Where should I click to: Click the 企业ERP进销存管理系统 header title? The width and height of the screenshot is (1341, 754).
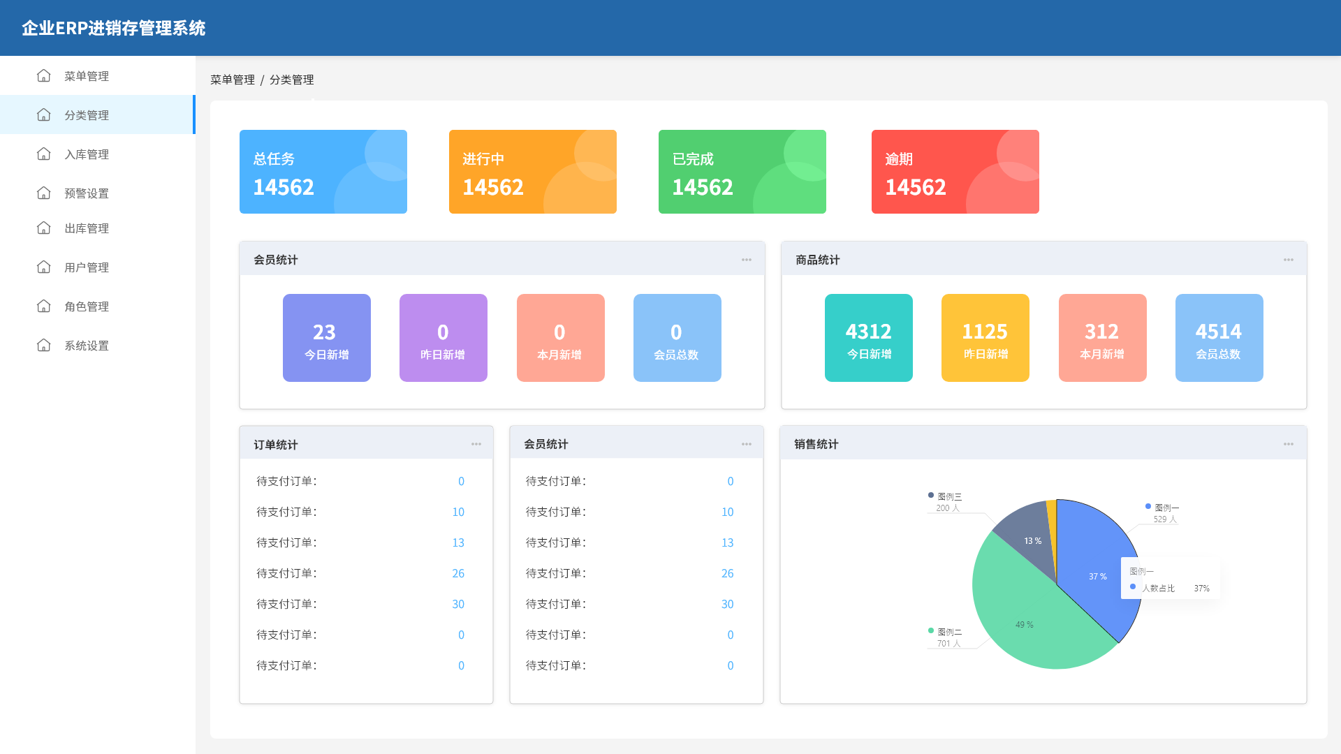(113, 28)
